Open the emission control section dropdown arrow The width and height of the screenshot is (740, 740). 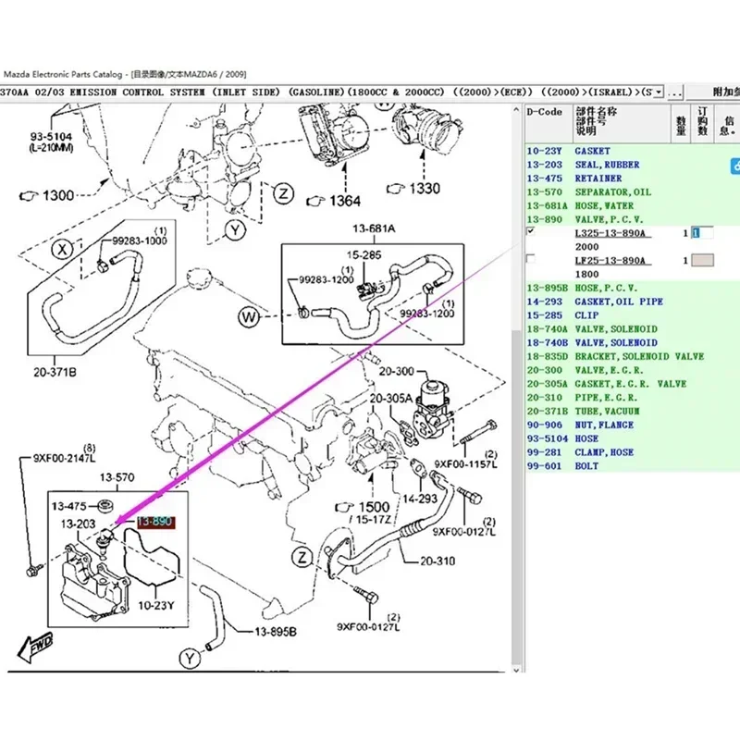(x=659, y=92)
